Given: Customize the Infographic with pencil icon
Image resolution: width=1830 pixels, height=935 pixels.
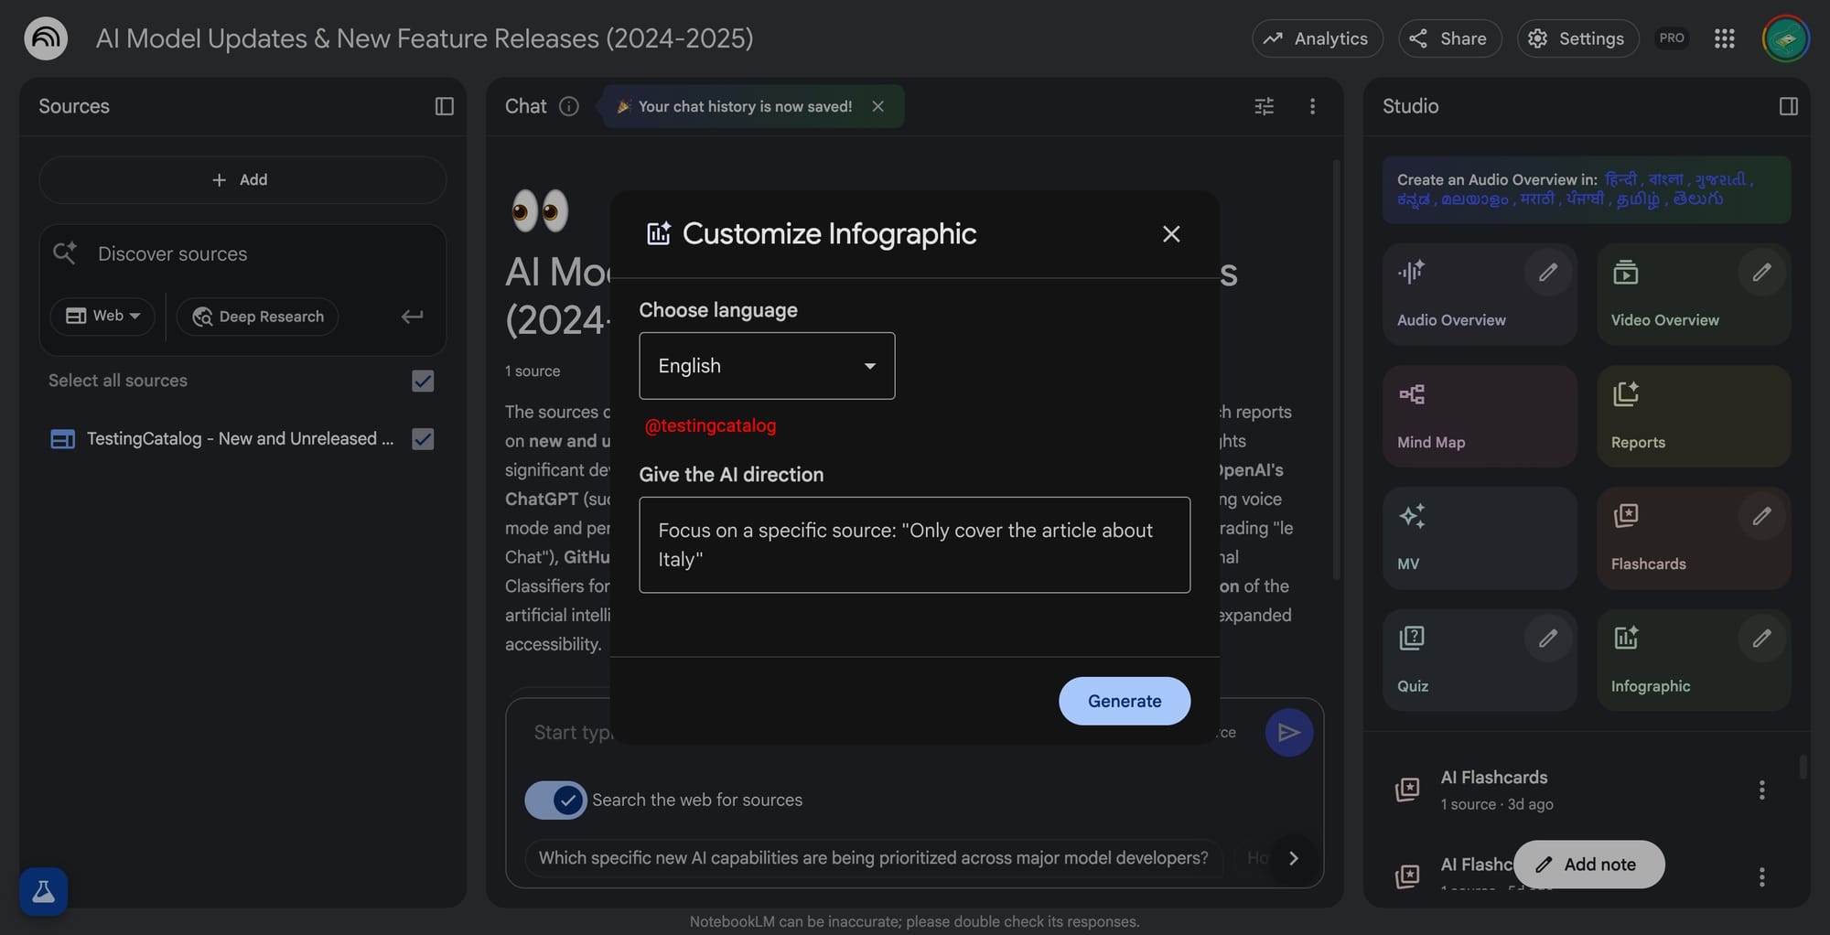Looking at the screenshot, I should [x=1761, y=638].
